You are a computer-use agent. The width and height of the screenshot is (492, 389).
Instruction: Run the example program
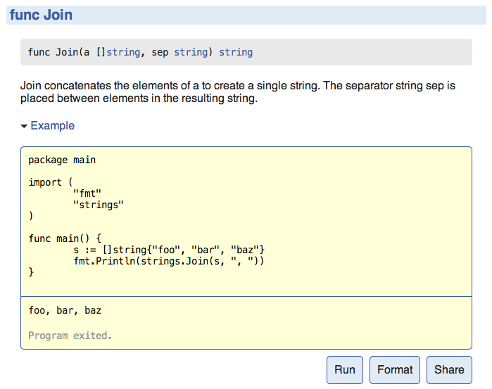click(344, 369)
